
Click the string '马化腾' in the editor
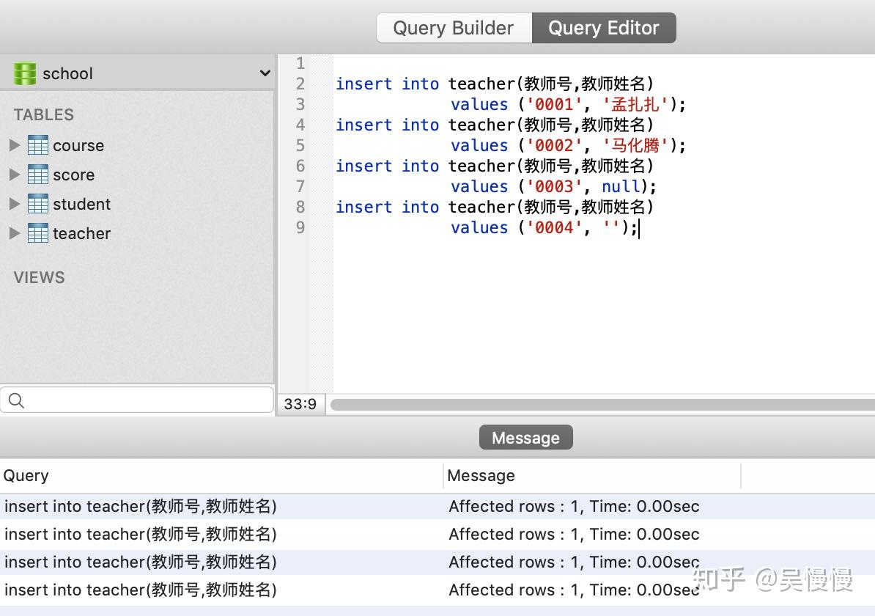click(x=635, y=146)
